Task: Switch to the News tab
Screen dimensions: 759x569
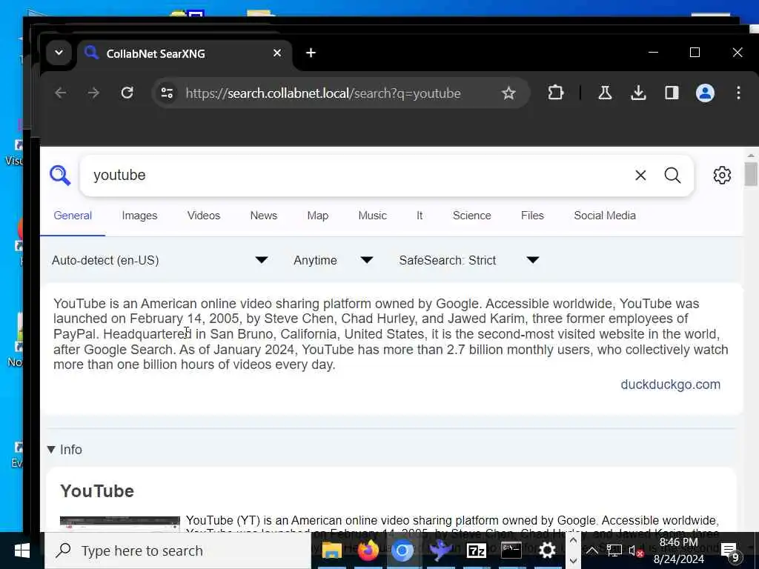Action: click(264, 216)
